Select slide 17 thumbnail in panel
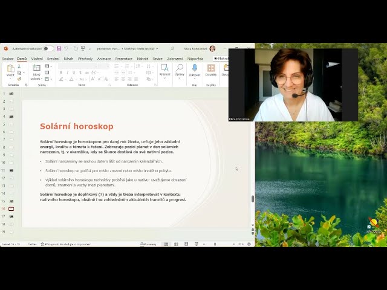Screen dimensions: 387x290 click(11, 216)
